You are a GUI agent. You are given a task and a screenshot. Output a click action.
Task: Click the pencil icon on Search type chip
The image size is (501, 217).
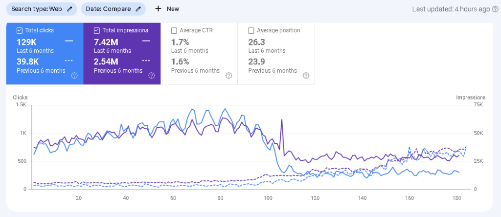[x=69, y=9]
